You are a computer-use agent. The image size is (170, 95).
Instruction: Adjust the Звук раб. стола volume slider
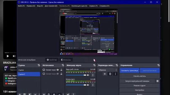coord(76,75)
